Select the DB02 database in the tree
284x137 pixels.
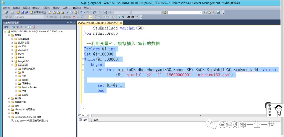pyautogui.click(x=21, y=57)
